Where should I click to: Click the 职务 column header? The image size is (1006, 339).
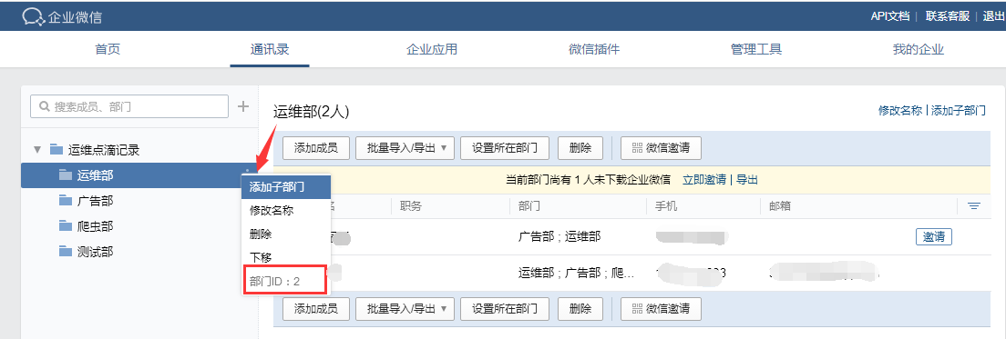tap(410, 206)
